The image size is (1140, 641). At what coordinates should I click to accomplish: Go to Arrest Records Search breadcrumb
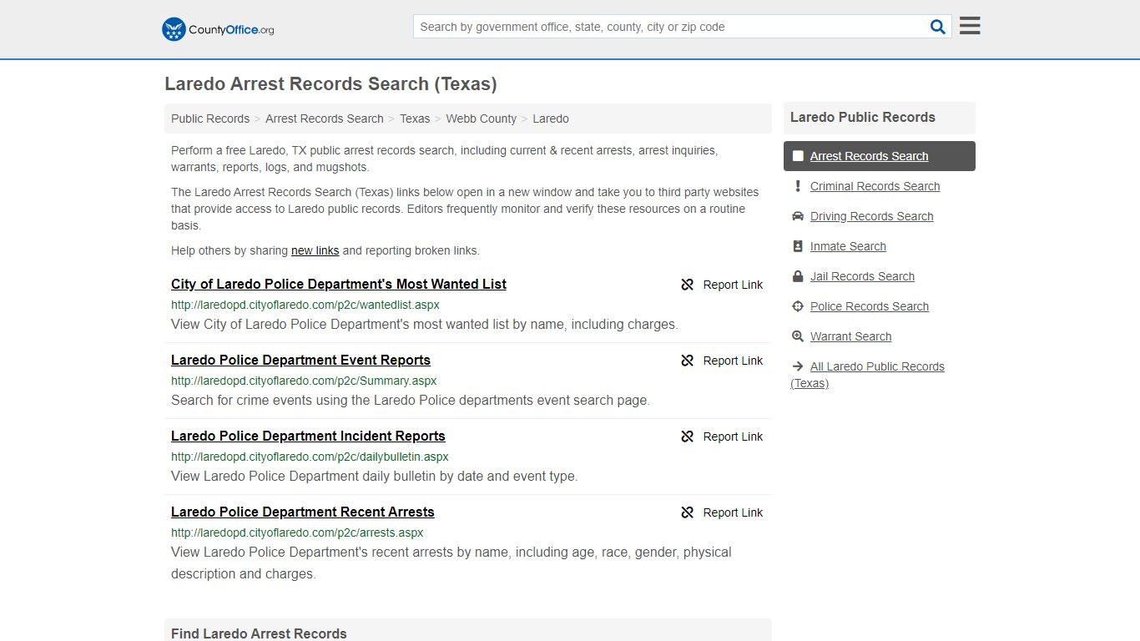click(325, 119)
